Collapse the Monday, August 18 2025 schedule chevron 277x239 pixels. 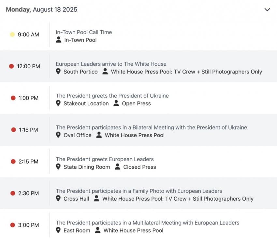coord(267,9)
